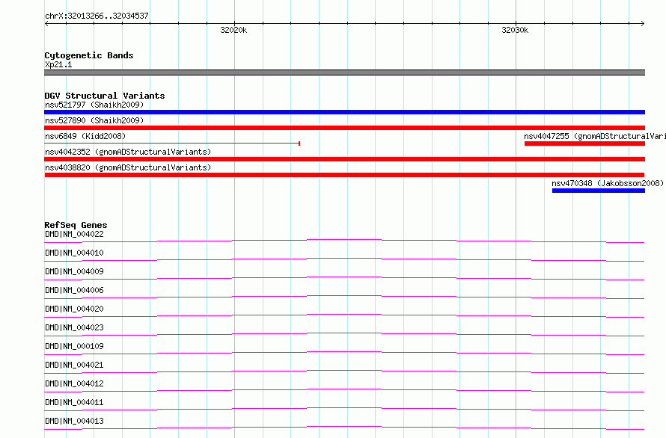Image resolution: width=666 pixels, height=438 pixels.
Task: Click the 32020k ruler label
Action: (233, 30)
